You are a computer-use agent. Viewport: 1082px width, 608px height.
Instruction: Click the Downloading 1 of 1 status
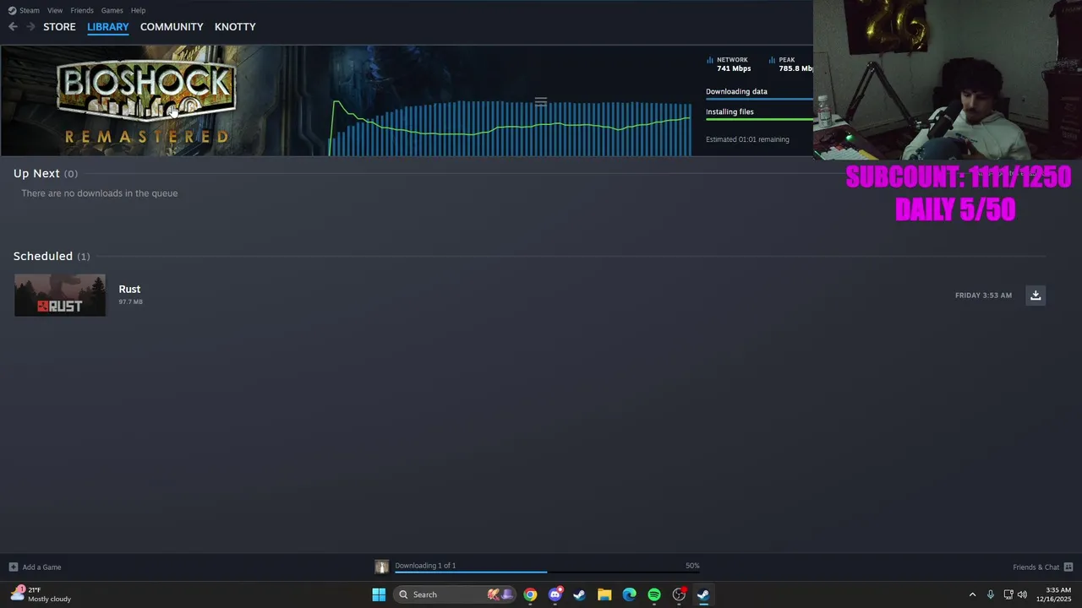pos(425,566)
